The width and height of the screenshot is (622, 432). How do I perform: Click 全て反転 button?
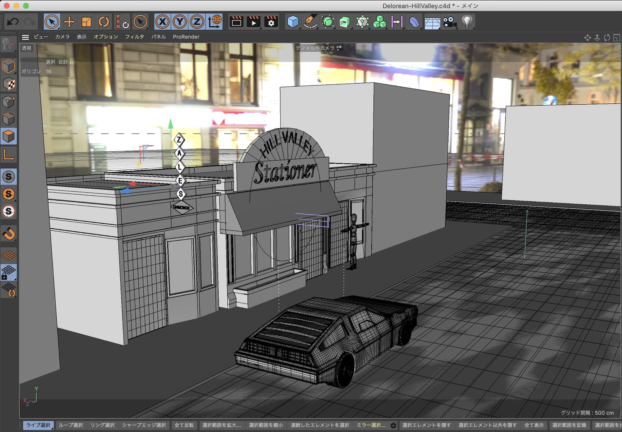coord(184,425)
